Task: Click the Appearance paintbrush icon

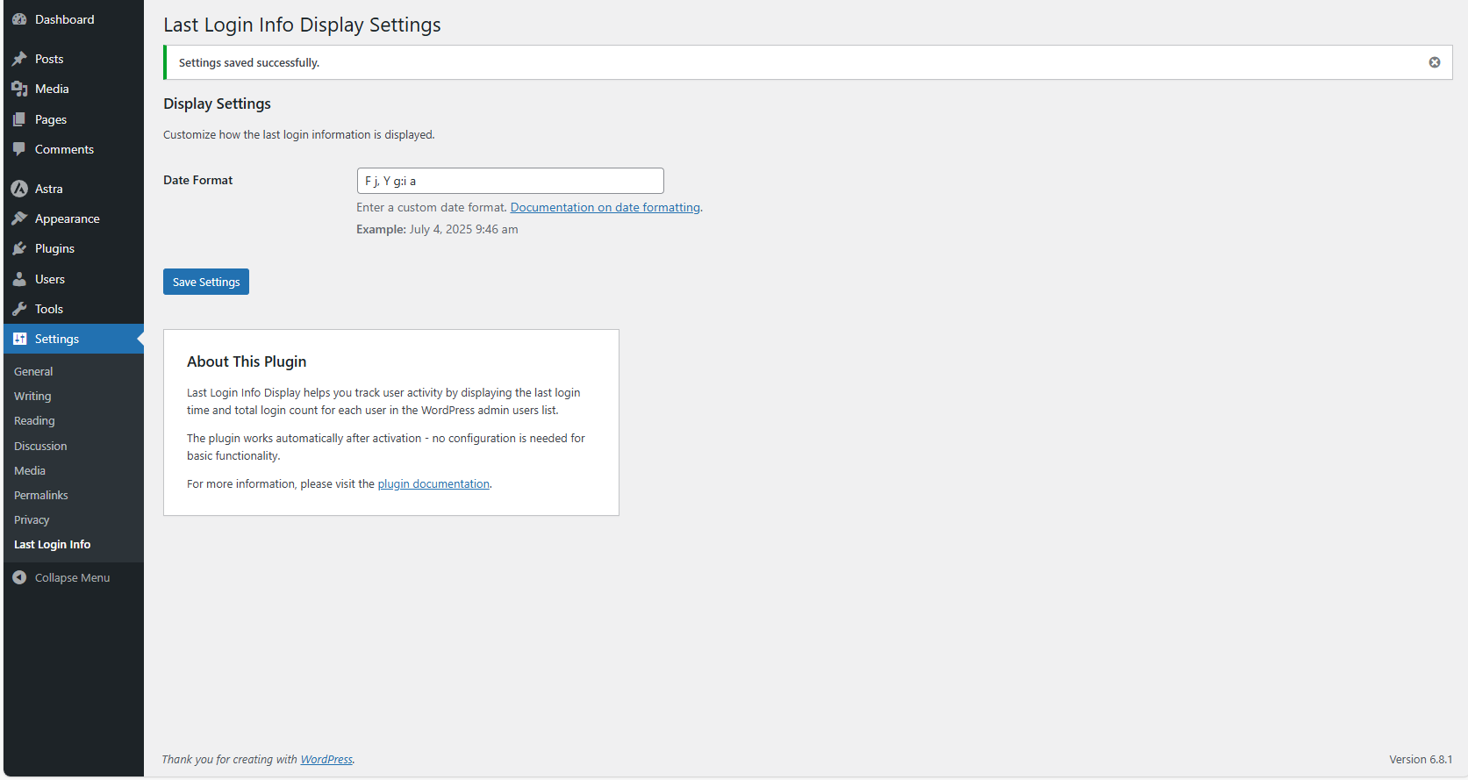Action: click(19, 218)
